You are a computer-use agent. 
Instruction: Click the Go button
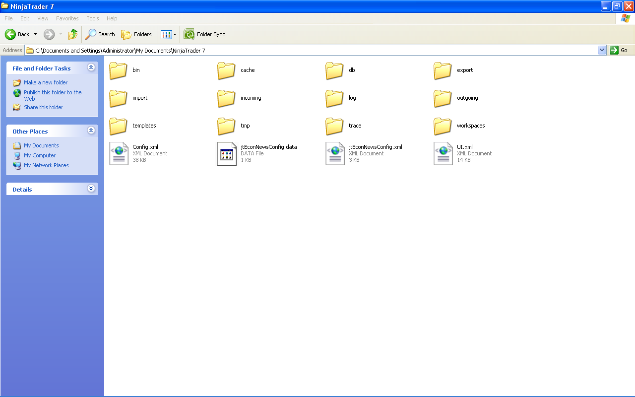point(619,50)
